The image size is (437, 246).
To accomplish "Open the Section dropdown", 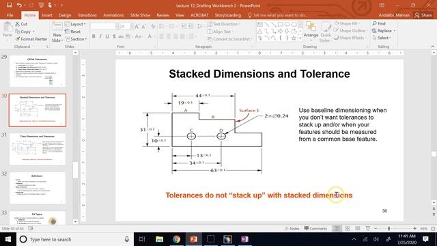I will tap(76, 39).
